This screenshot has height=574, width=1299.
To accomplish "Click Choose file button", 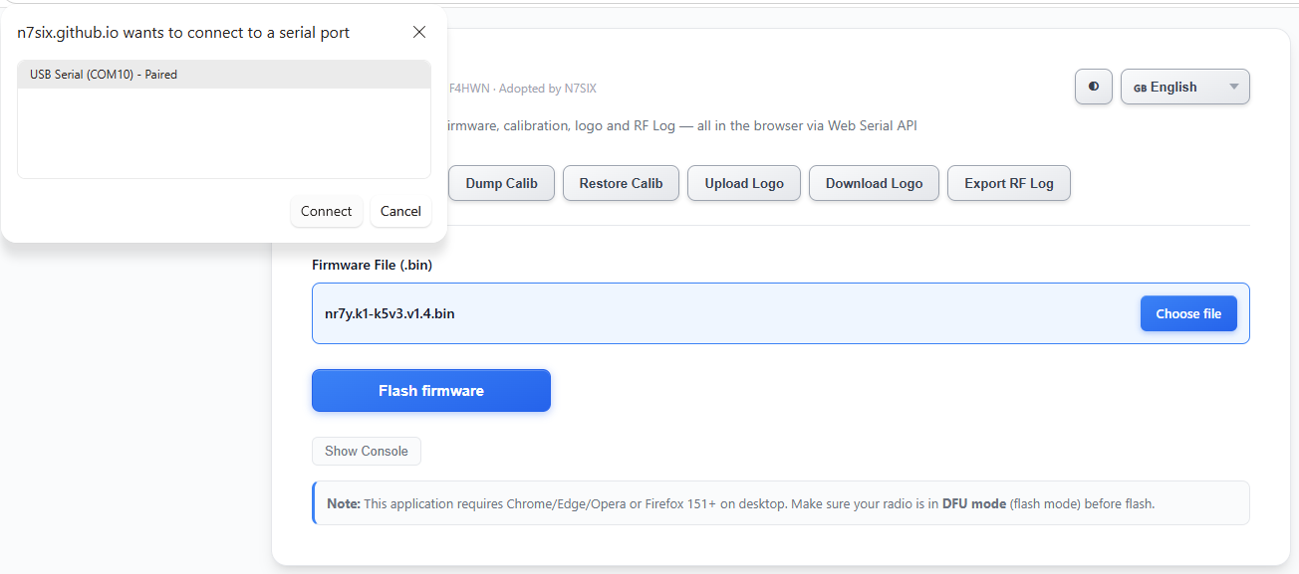I will click(x=1188, y=313).
